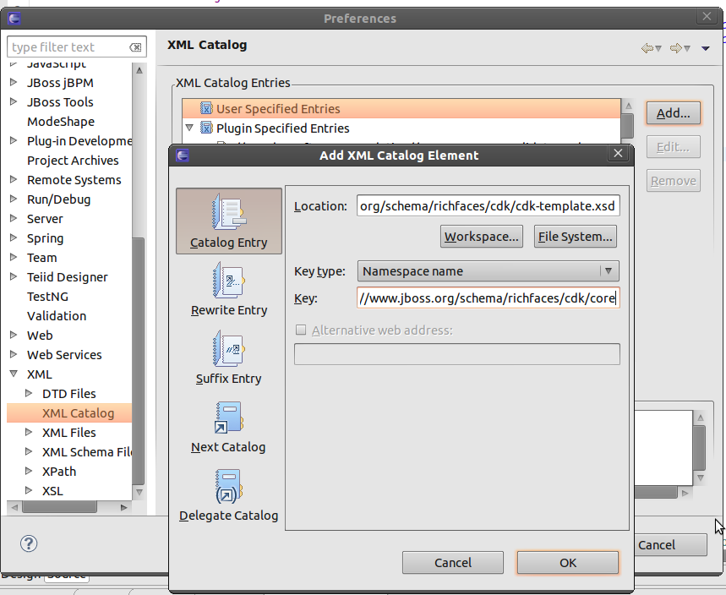
Task: Click the Edit... button in Preferences
Action: (x=674, y=147)
